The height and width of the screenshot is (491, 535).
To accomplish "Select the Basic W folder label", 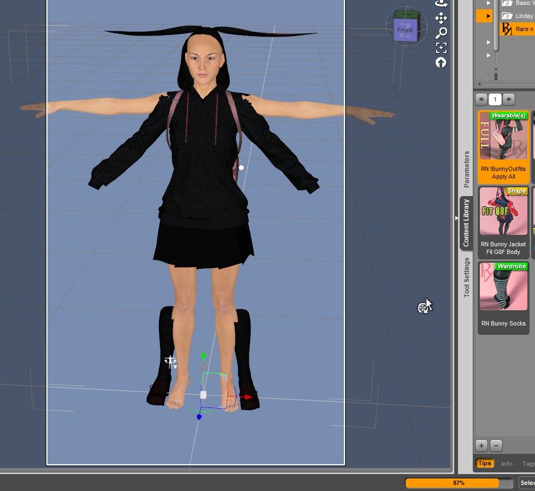I will (x=525, y=3).
